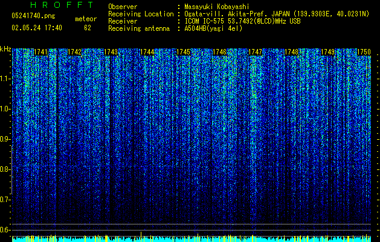
Task: Click the kHz axis unit label
Action: click(x=5, y=49)
